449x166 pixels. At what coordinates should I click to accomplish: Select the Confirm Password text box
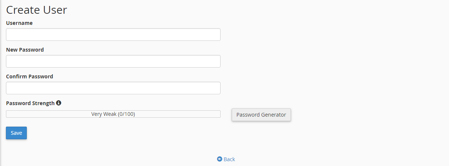[113, 88]
